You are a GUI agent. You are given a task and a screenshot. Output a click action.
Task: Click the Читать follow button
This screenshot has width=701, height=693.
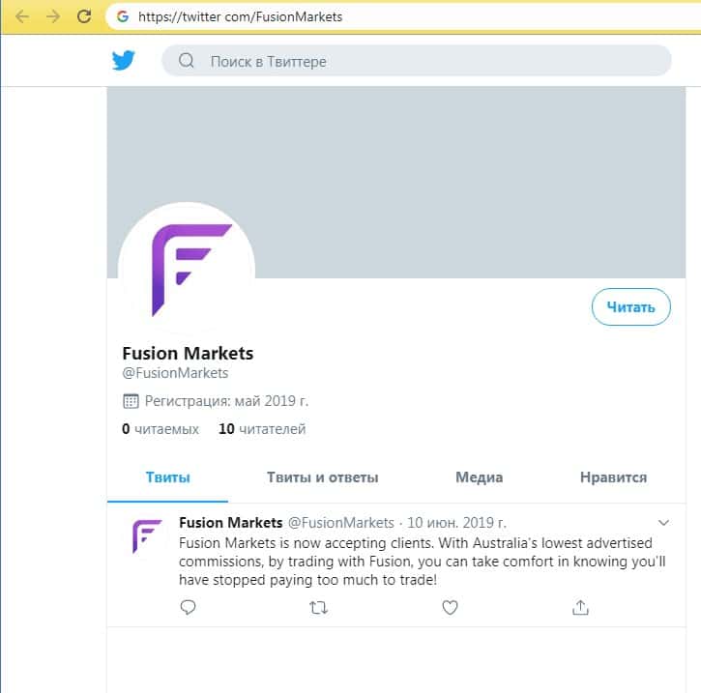click(630, 307)
